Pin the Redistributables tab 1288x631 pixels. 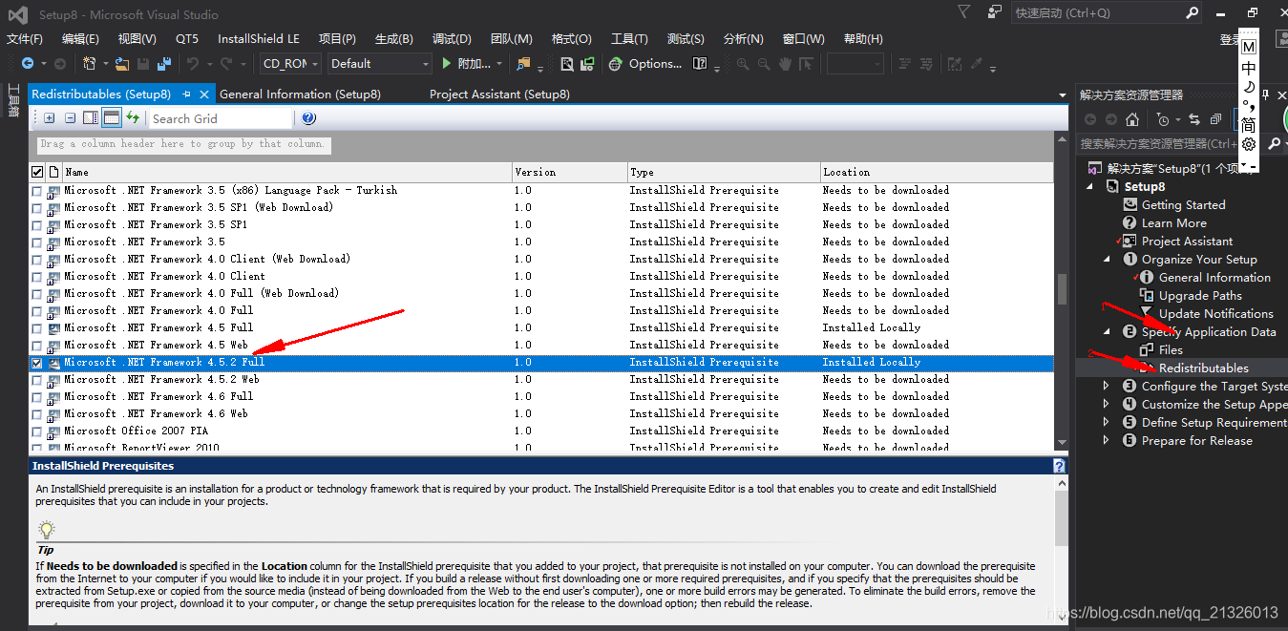(186, 95)
